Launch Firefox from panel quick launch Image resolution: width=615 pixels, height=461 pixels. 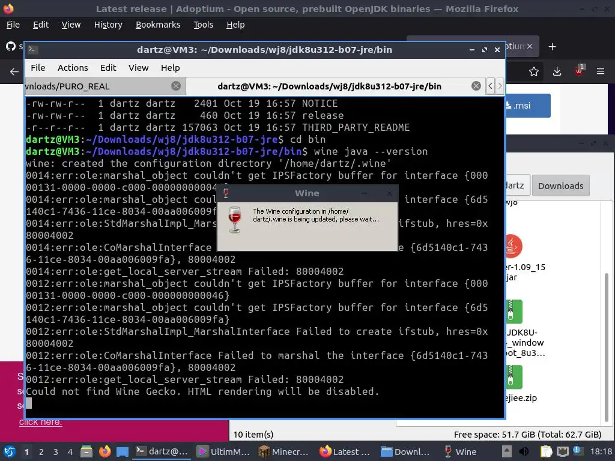pyautogui.click(x=105, y=451)
